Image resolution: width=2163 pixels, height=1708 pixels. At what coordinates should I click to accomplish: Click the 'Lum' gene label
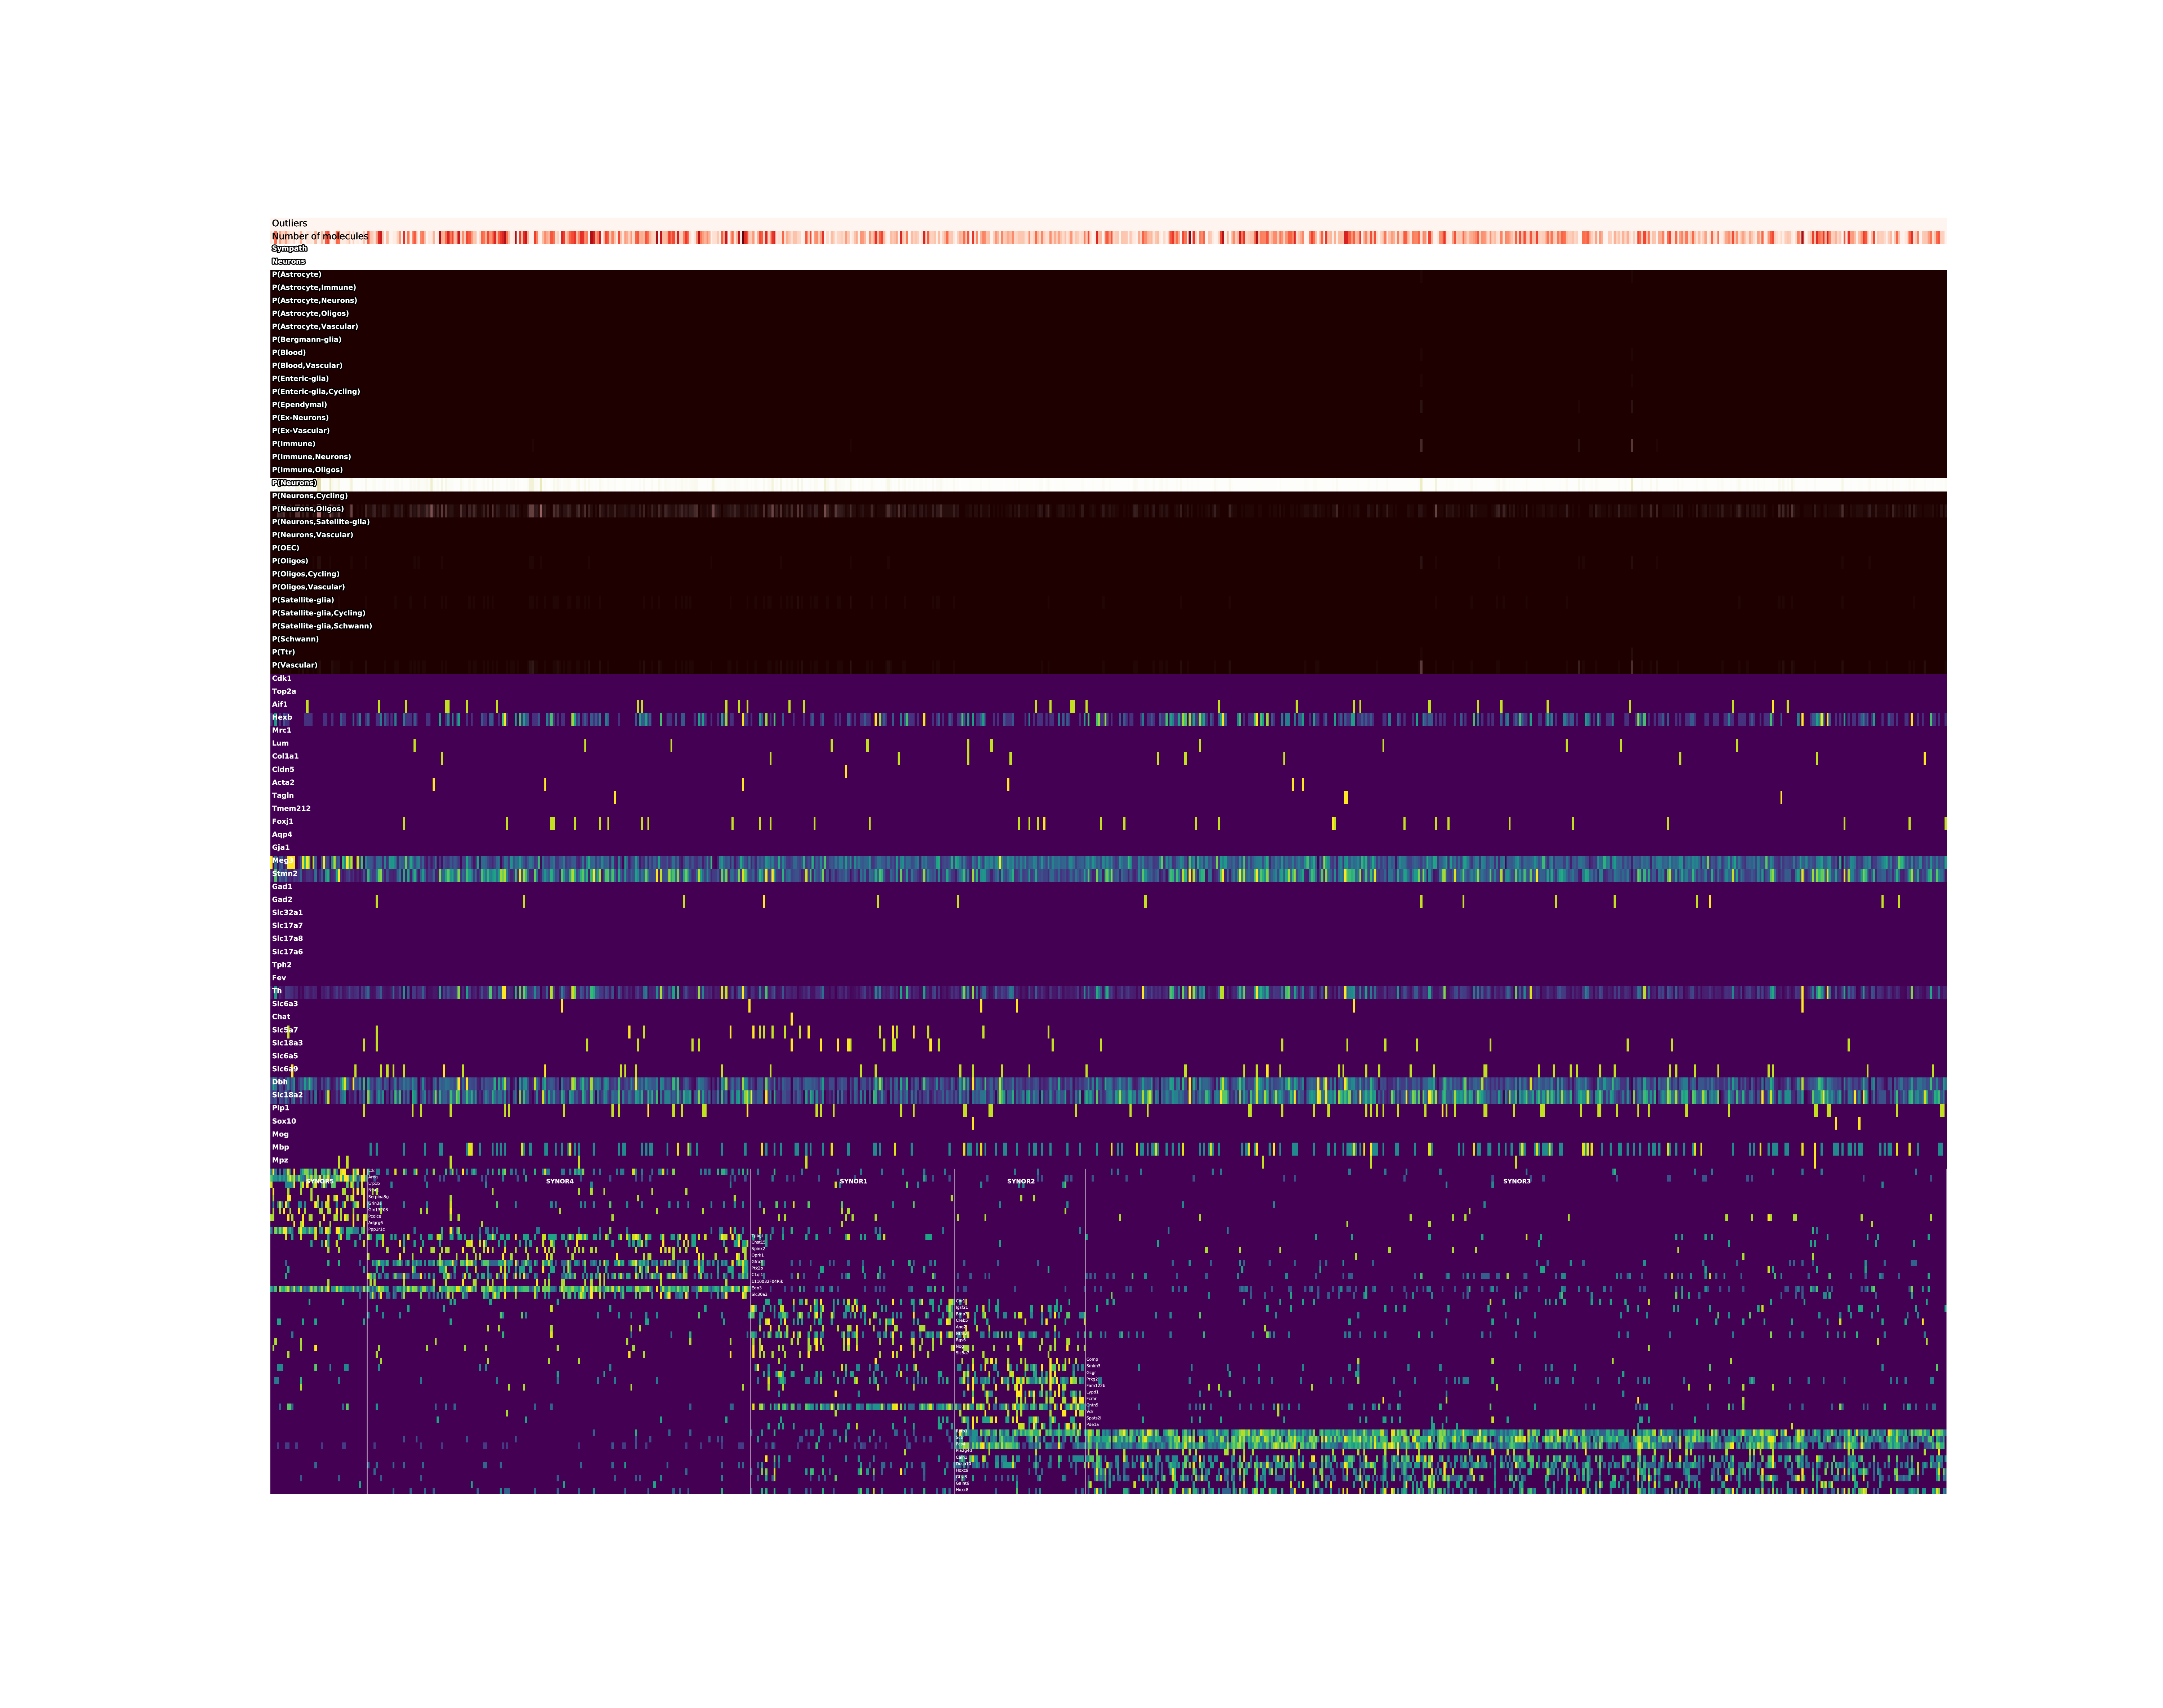coord(280,743)
